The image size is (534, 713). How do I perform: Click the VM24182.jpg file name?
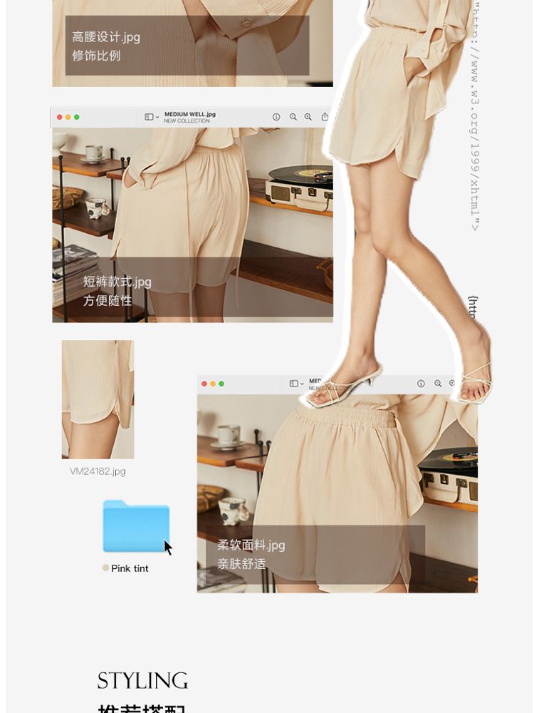click(98, 471)
